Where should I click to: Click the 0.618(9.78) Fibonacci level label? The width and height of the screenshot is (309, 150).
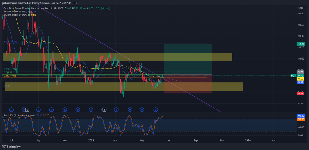10,69
